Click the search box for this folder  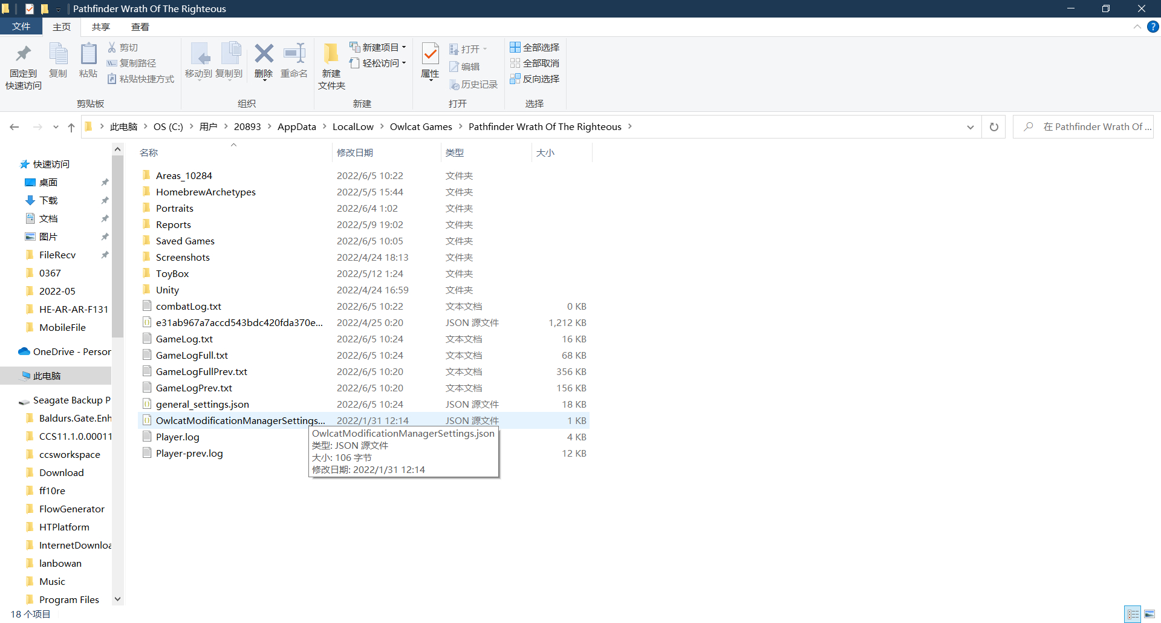[x=1083, y=127]
